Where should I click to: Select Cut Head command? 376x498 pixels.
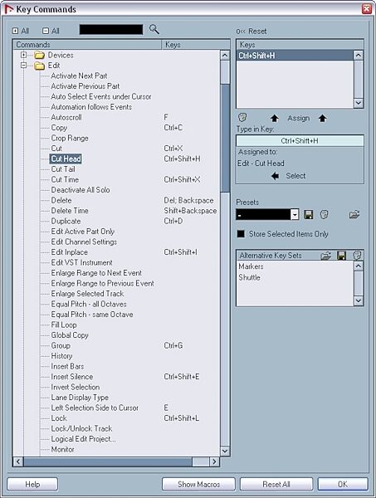(66, 159)
